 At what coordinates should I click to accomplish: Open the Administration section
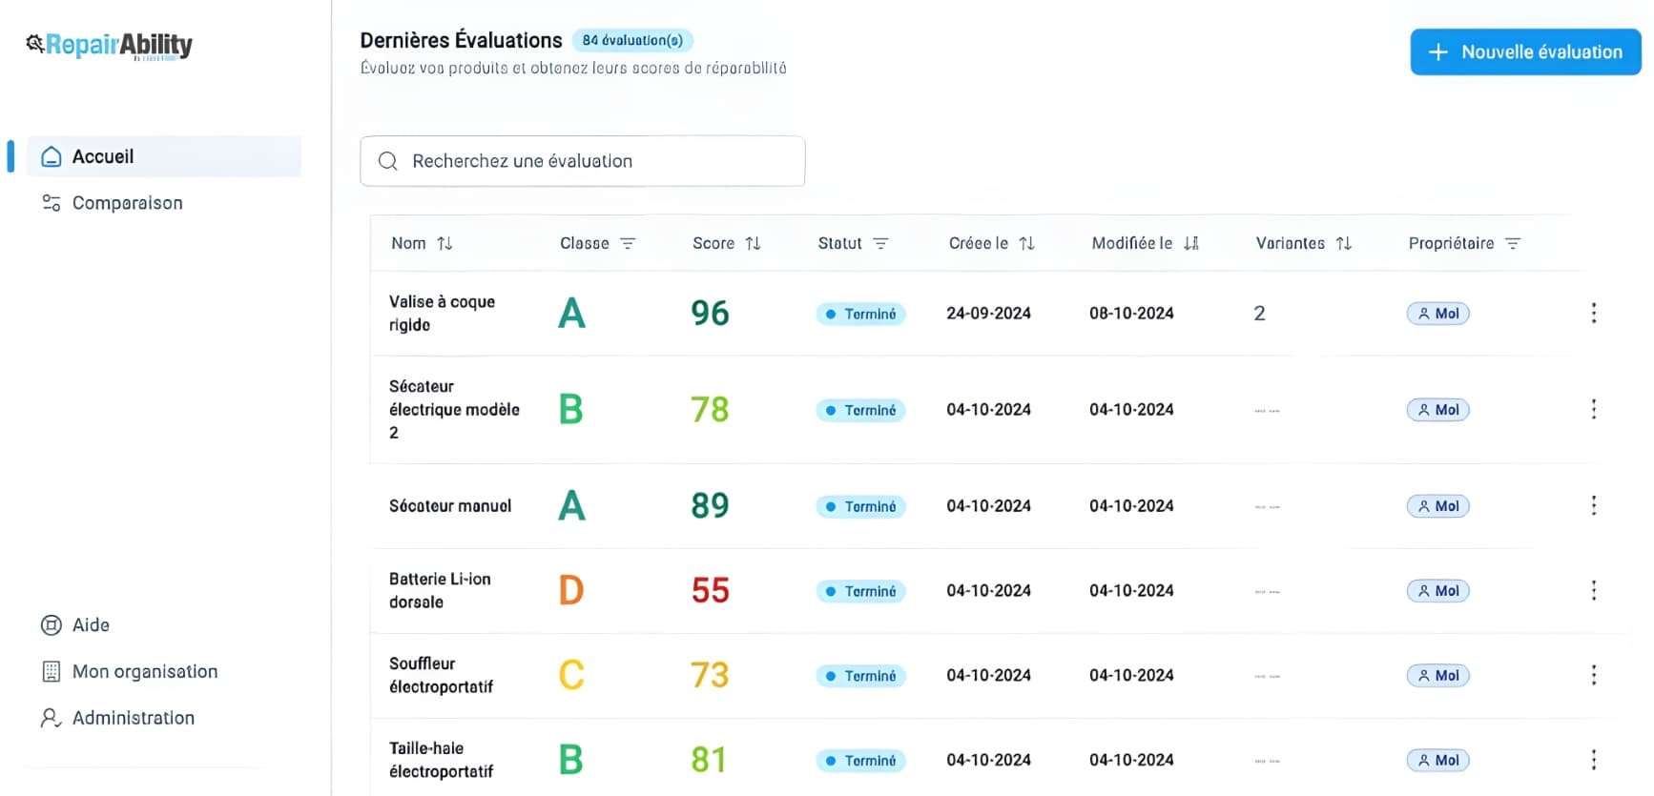click(x=117, y=718)
